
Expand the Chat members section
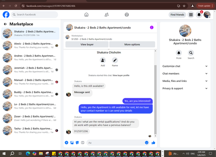point(185,74)
